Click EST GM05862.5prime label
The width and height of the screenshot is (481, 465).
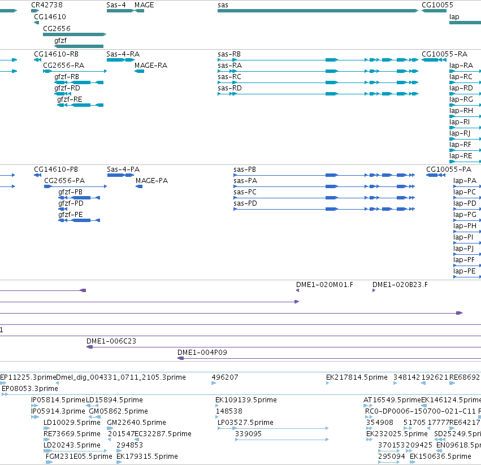click(118, 411)
